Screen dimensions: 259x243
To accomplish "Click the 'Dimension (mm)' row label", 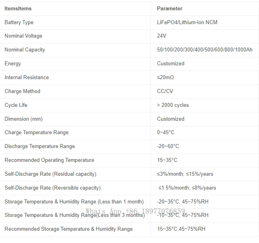I will 23,119.
